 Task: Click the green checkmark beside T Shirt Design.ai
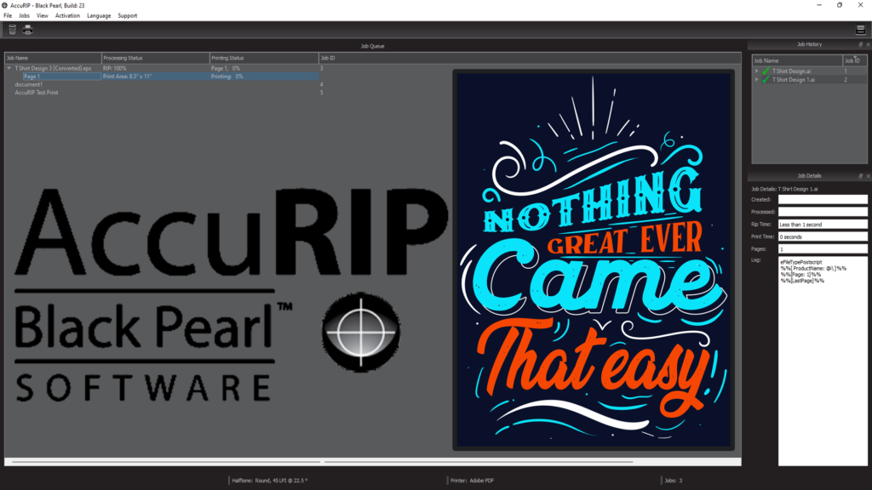click(765, 71)
